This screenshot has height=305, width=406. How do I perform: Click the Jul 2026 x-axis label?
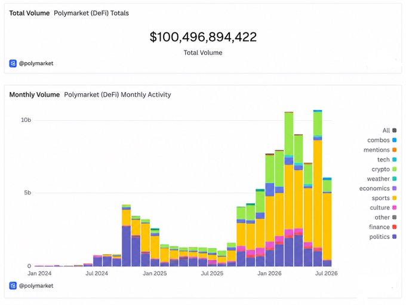pyautogui.click(x=326, y=273)
